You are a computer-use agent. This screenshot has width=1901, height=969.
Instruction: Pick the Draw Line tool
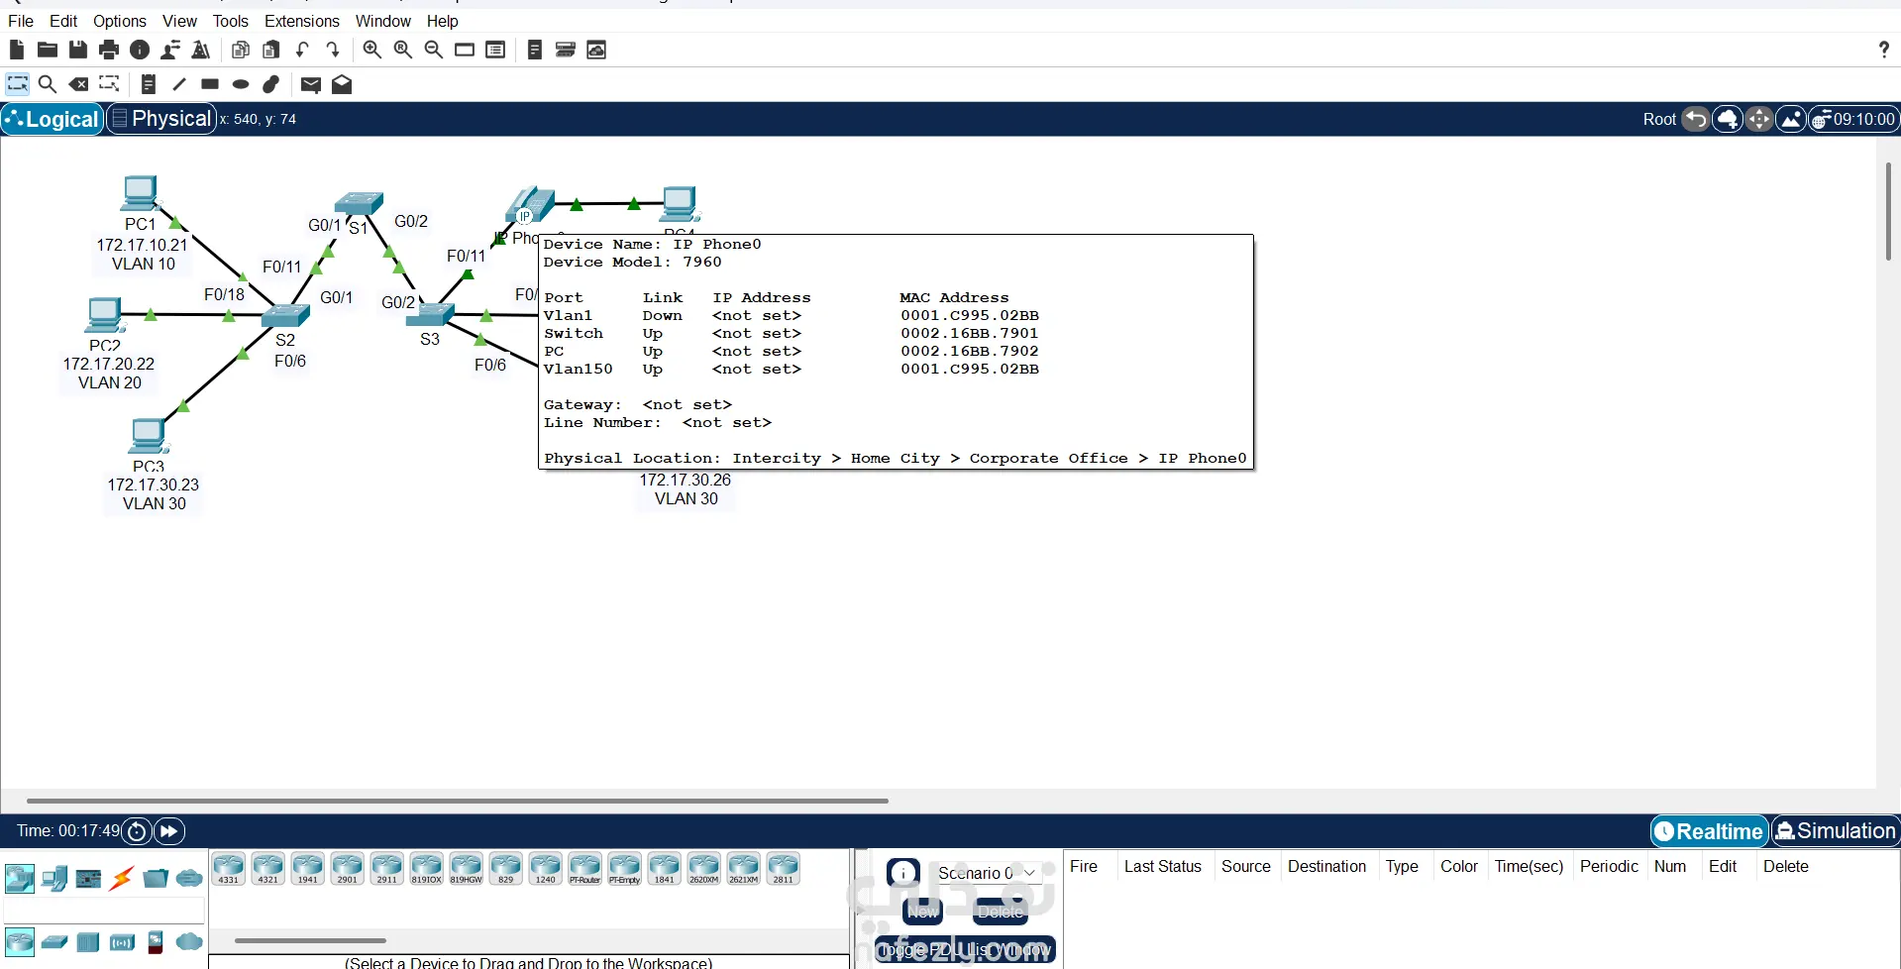(x=179, y=84)
